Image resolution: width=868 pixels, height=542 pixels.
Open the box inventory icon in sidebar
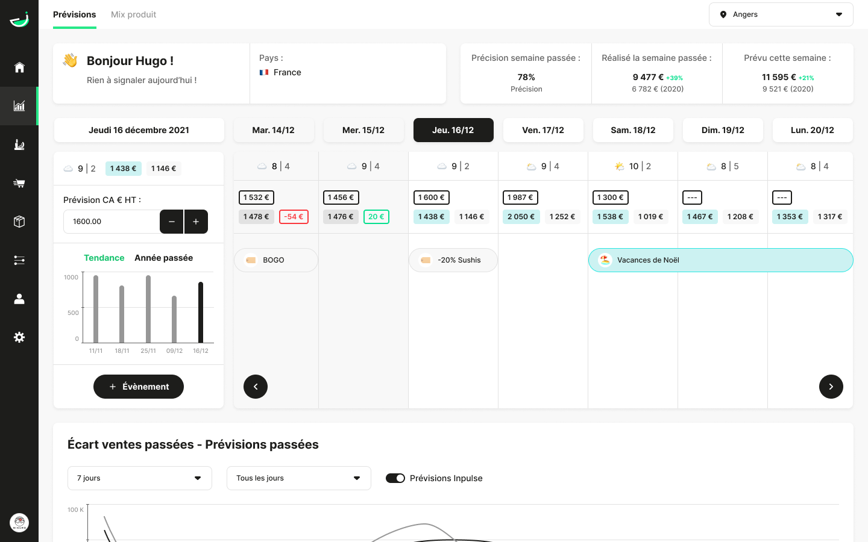pyautogui.click(x=19, y=222)
